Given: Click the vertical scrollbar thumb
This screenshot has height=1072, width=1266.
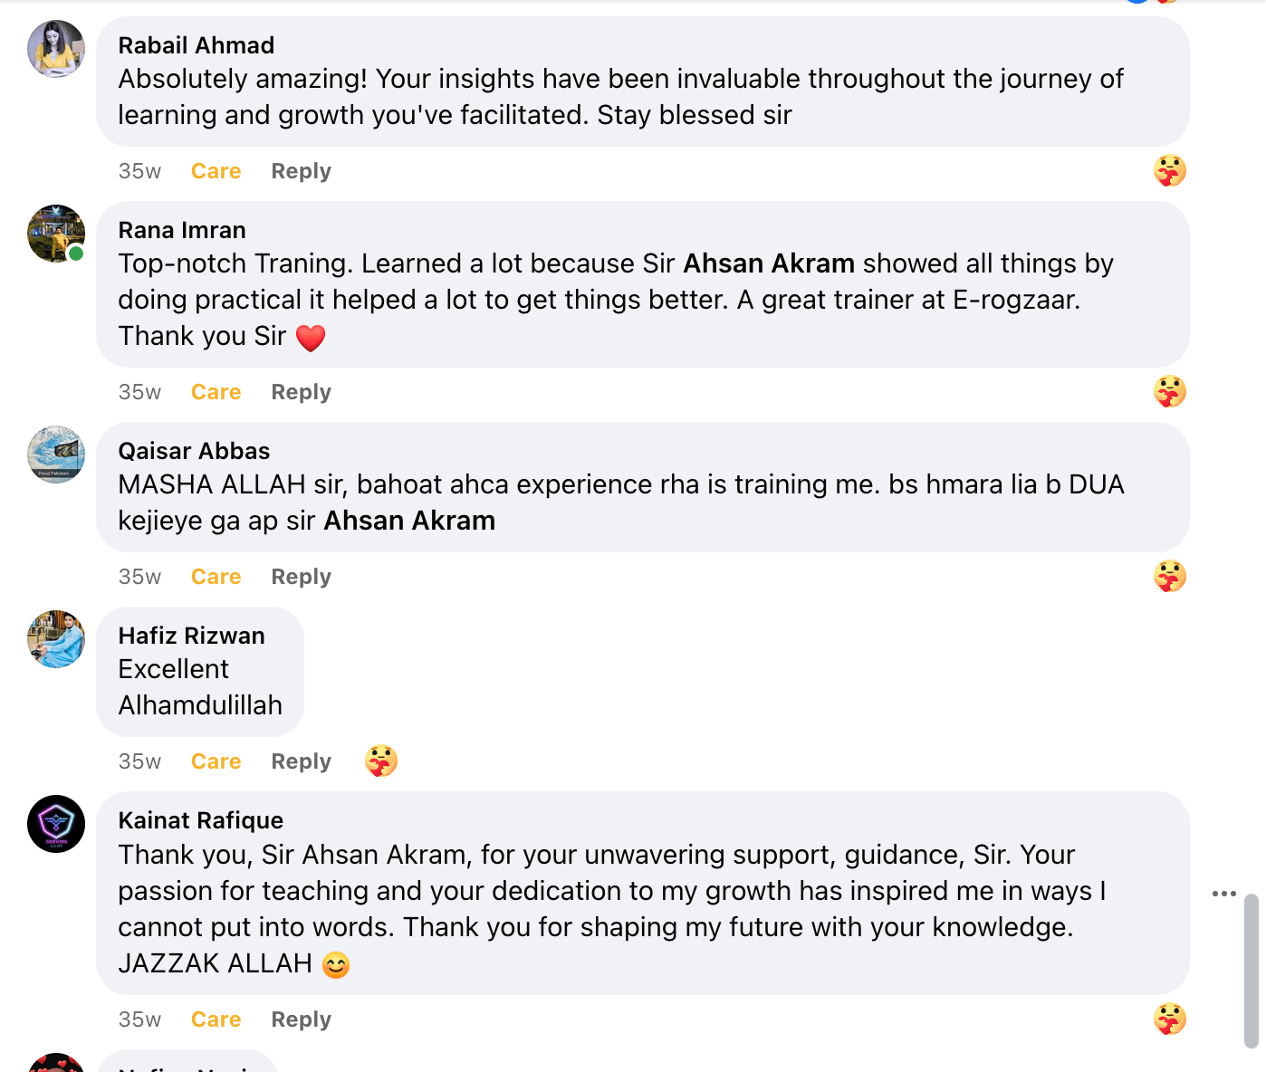Looking at the screenshot, I should coord(1251,970).
